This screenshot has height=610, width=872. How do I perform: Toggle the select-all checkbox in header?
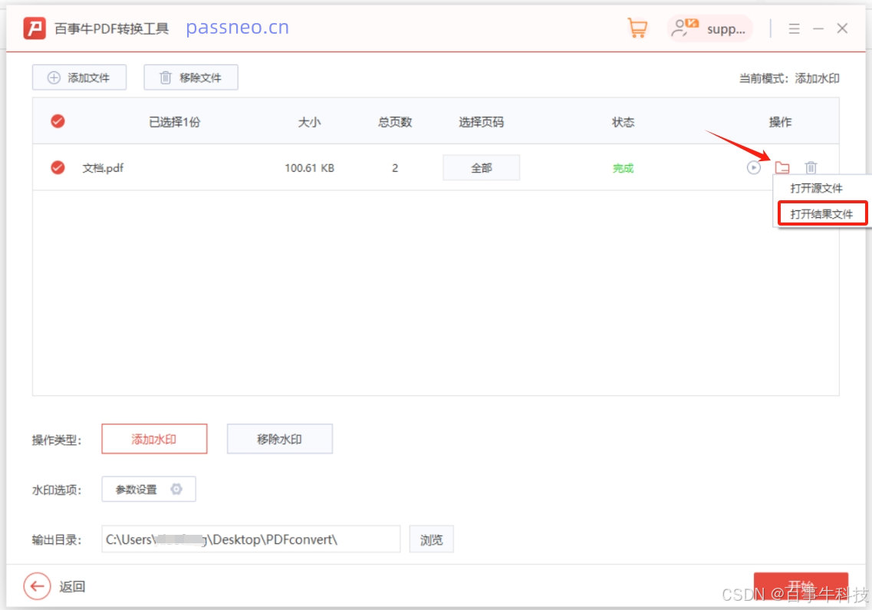click(x=58, y=121)
